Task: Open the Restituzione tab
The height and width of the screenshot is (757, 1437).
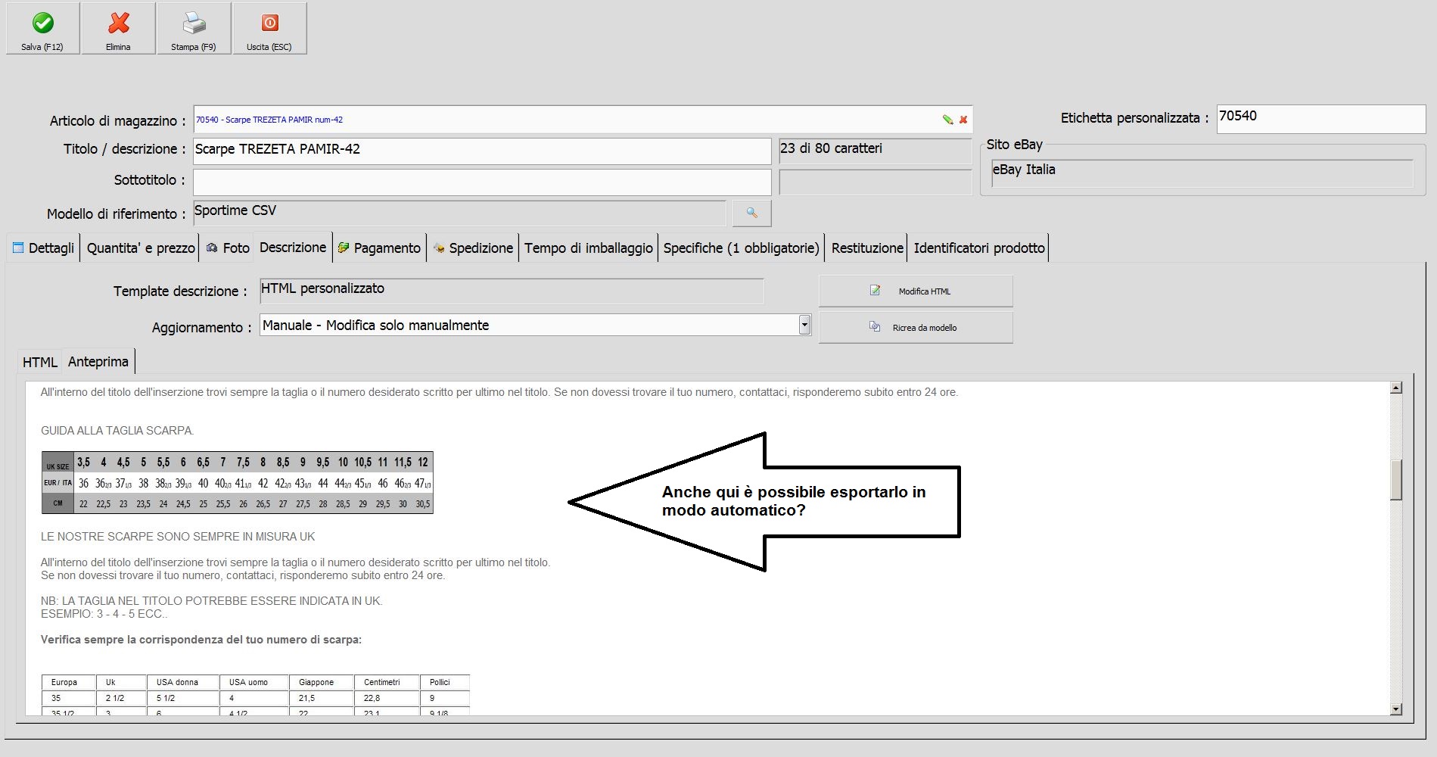Action: point(867,248)
